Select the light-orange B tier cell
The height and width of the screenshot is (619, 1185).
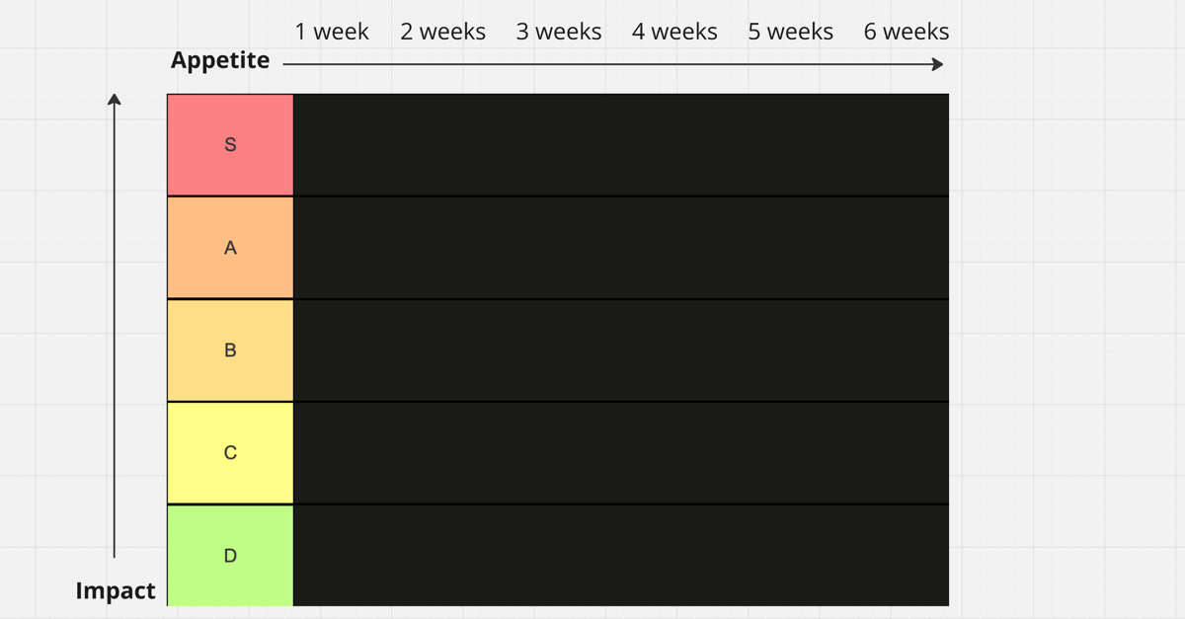click(230, 350)
